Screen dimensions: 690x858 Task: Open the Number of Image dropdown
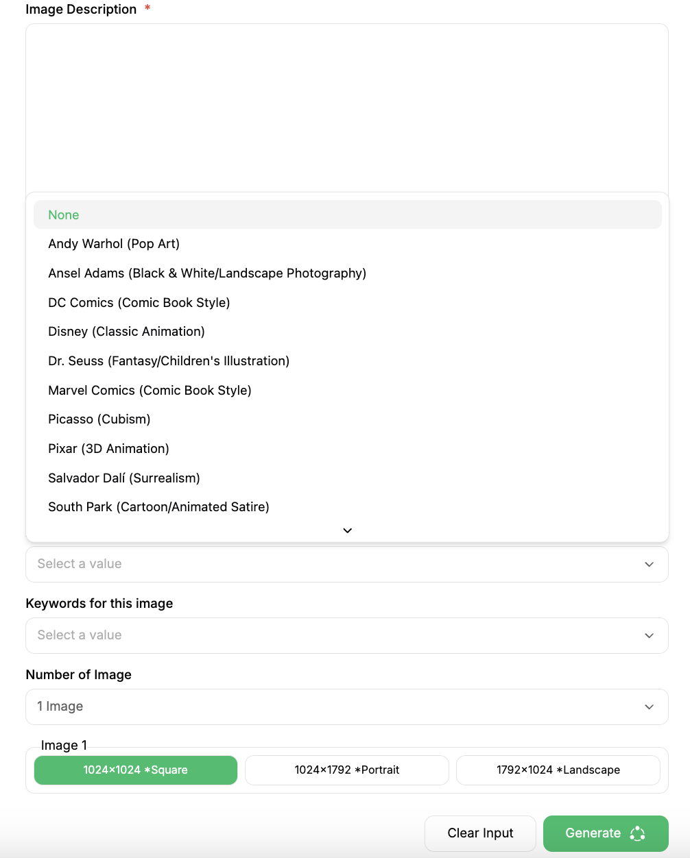click(347, 707)
